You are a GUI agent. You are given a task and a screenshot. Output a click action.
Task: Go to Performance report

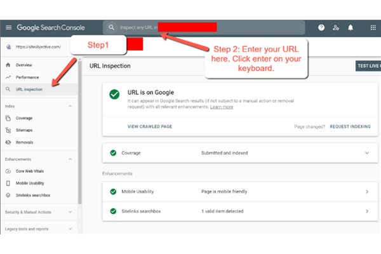pyautogui.click(x=27, y=77)
